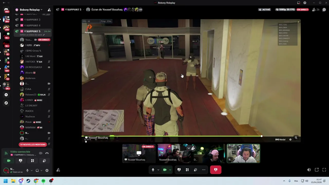329x185 pixels.
Task: Open the server showing 2K+ badge
Action: 6,86
